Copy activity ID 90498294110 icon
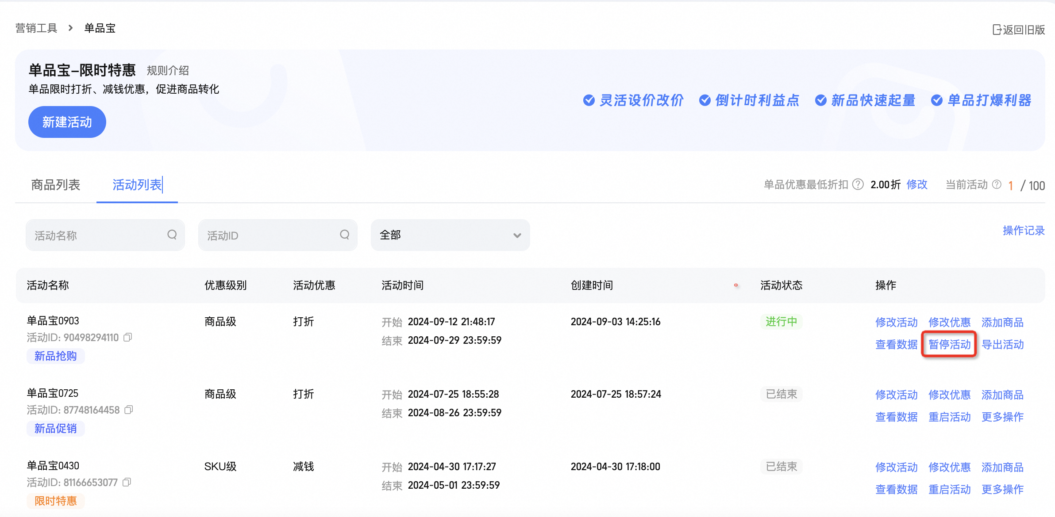 (x=128, y=337)
